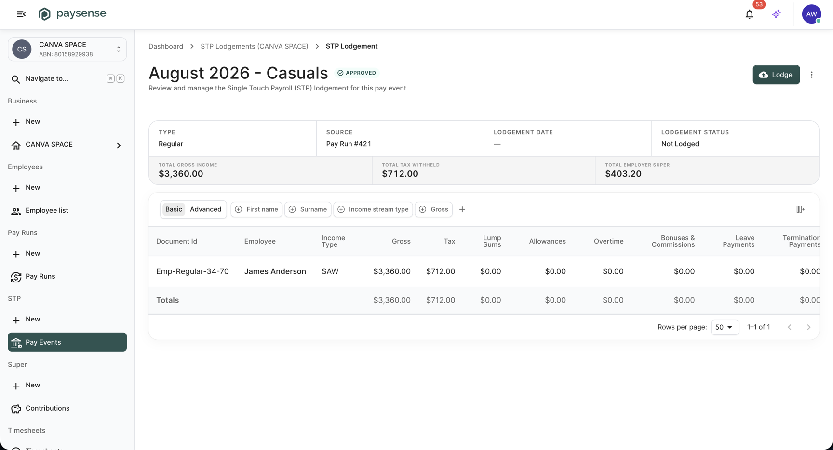Add Gross filter chip
The height and width of the screenshot is (450, 833).
(x=433, y=209)
